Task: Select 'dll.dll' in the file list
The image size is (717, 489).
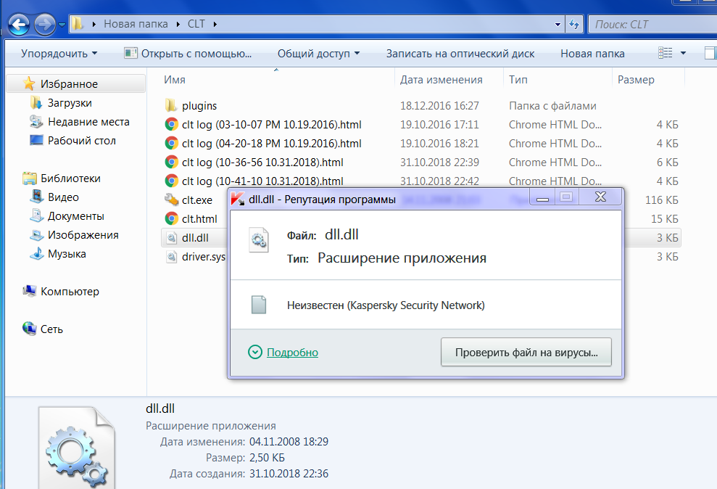Action: tap(195, 238)
